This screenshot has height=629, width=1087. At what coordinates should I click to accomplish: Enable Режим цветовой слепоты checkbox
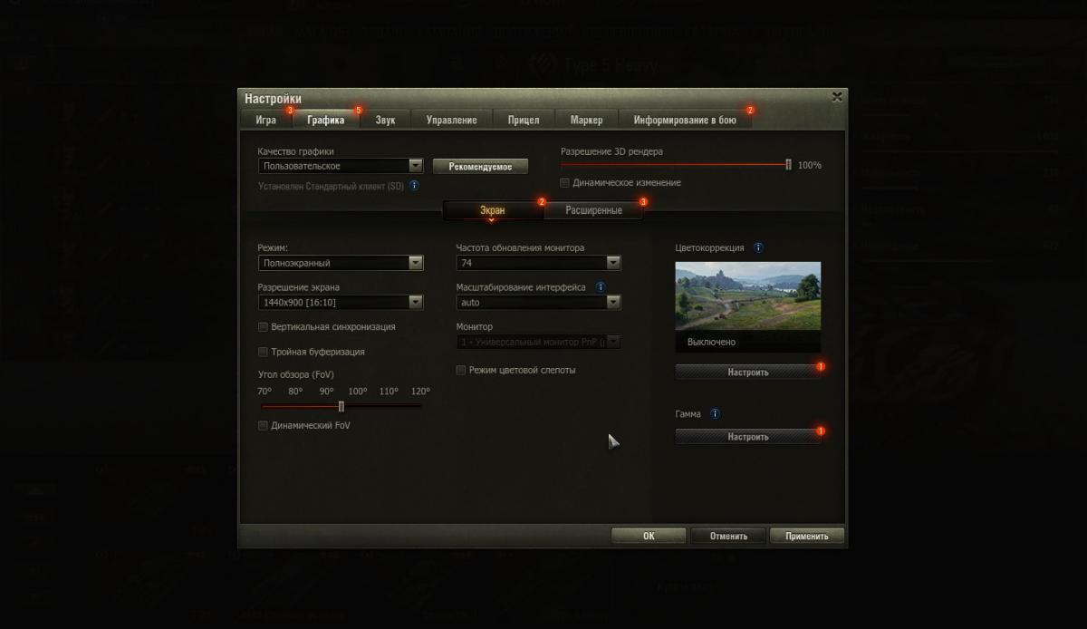(461, 370)
